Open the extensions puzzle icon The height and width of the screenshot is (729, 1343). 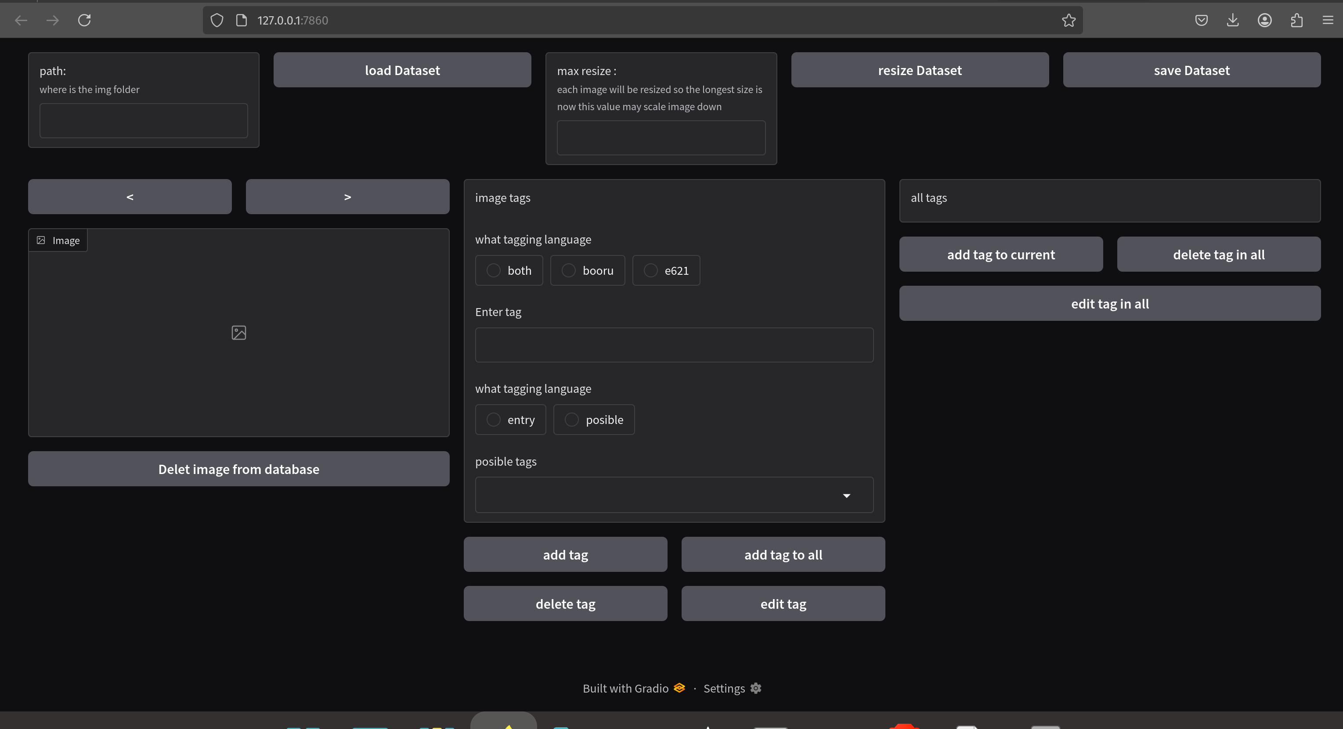click(1296, 20)
